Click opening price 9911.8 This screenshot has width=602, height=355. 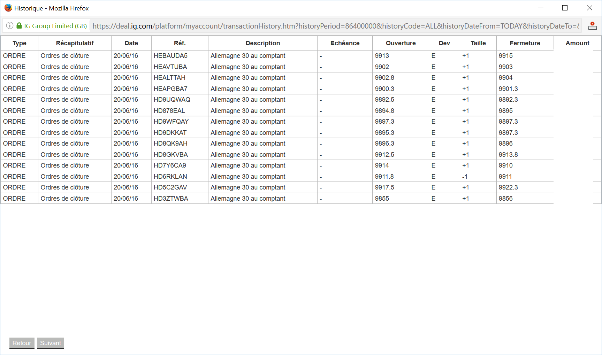(x=385, y=177)
